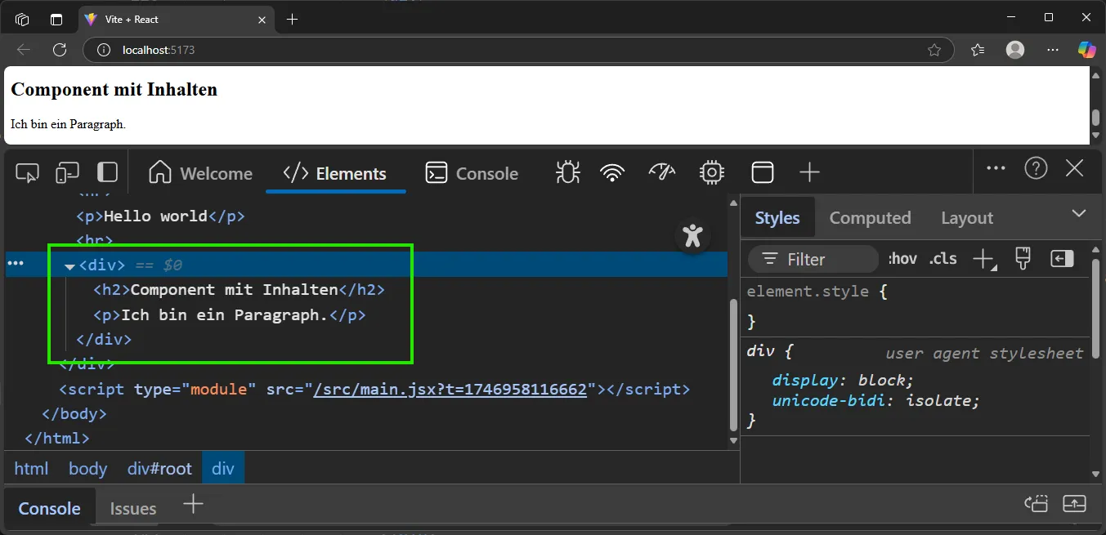Switch to the Layout tab

966,218
